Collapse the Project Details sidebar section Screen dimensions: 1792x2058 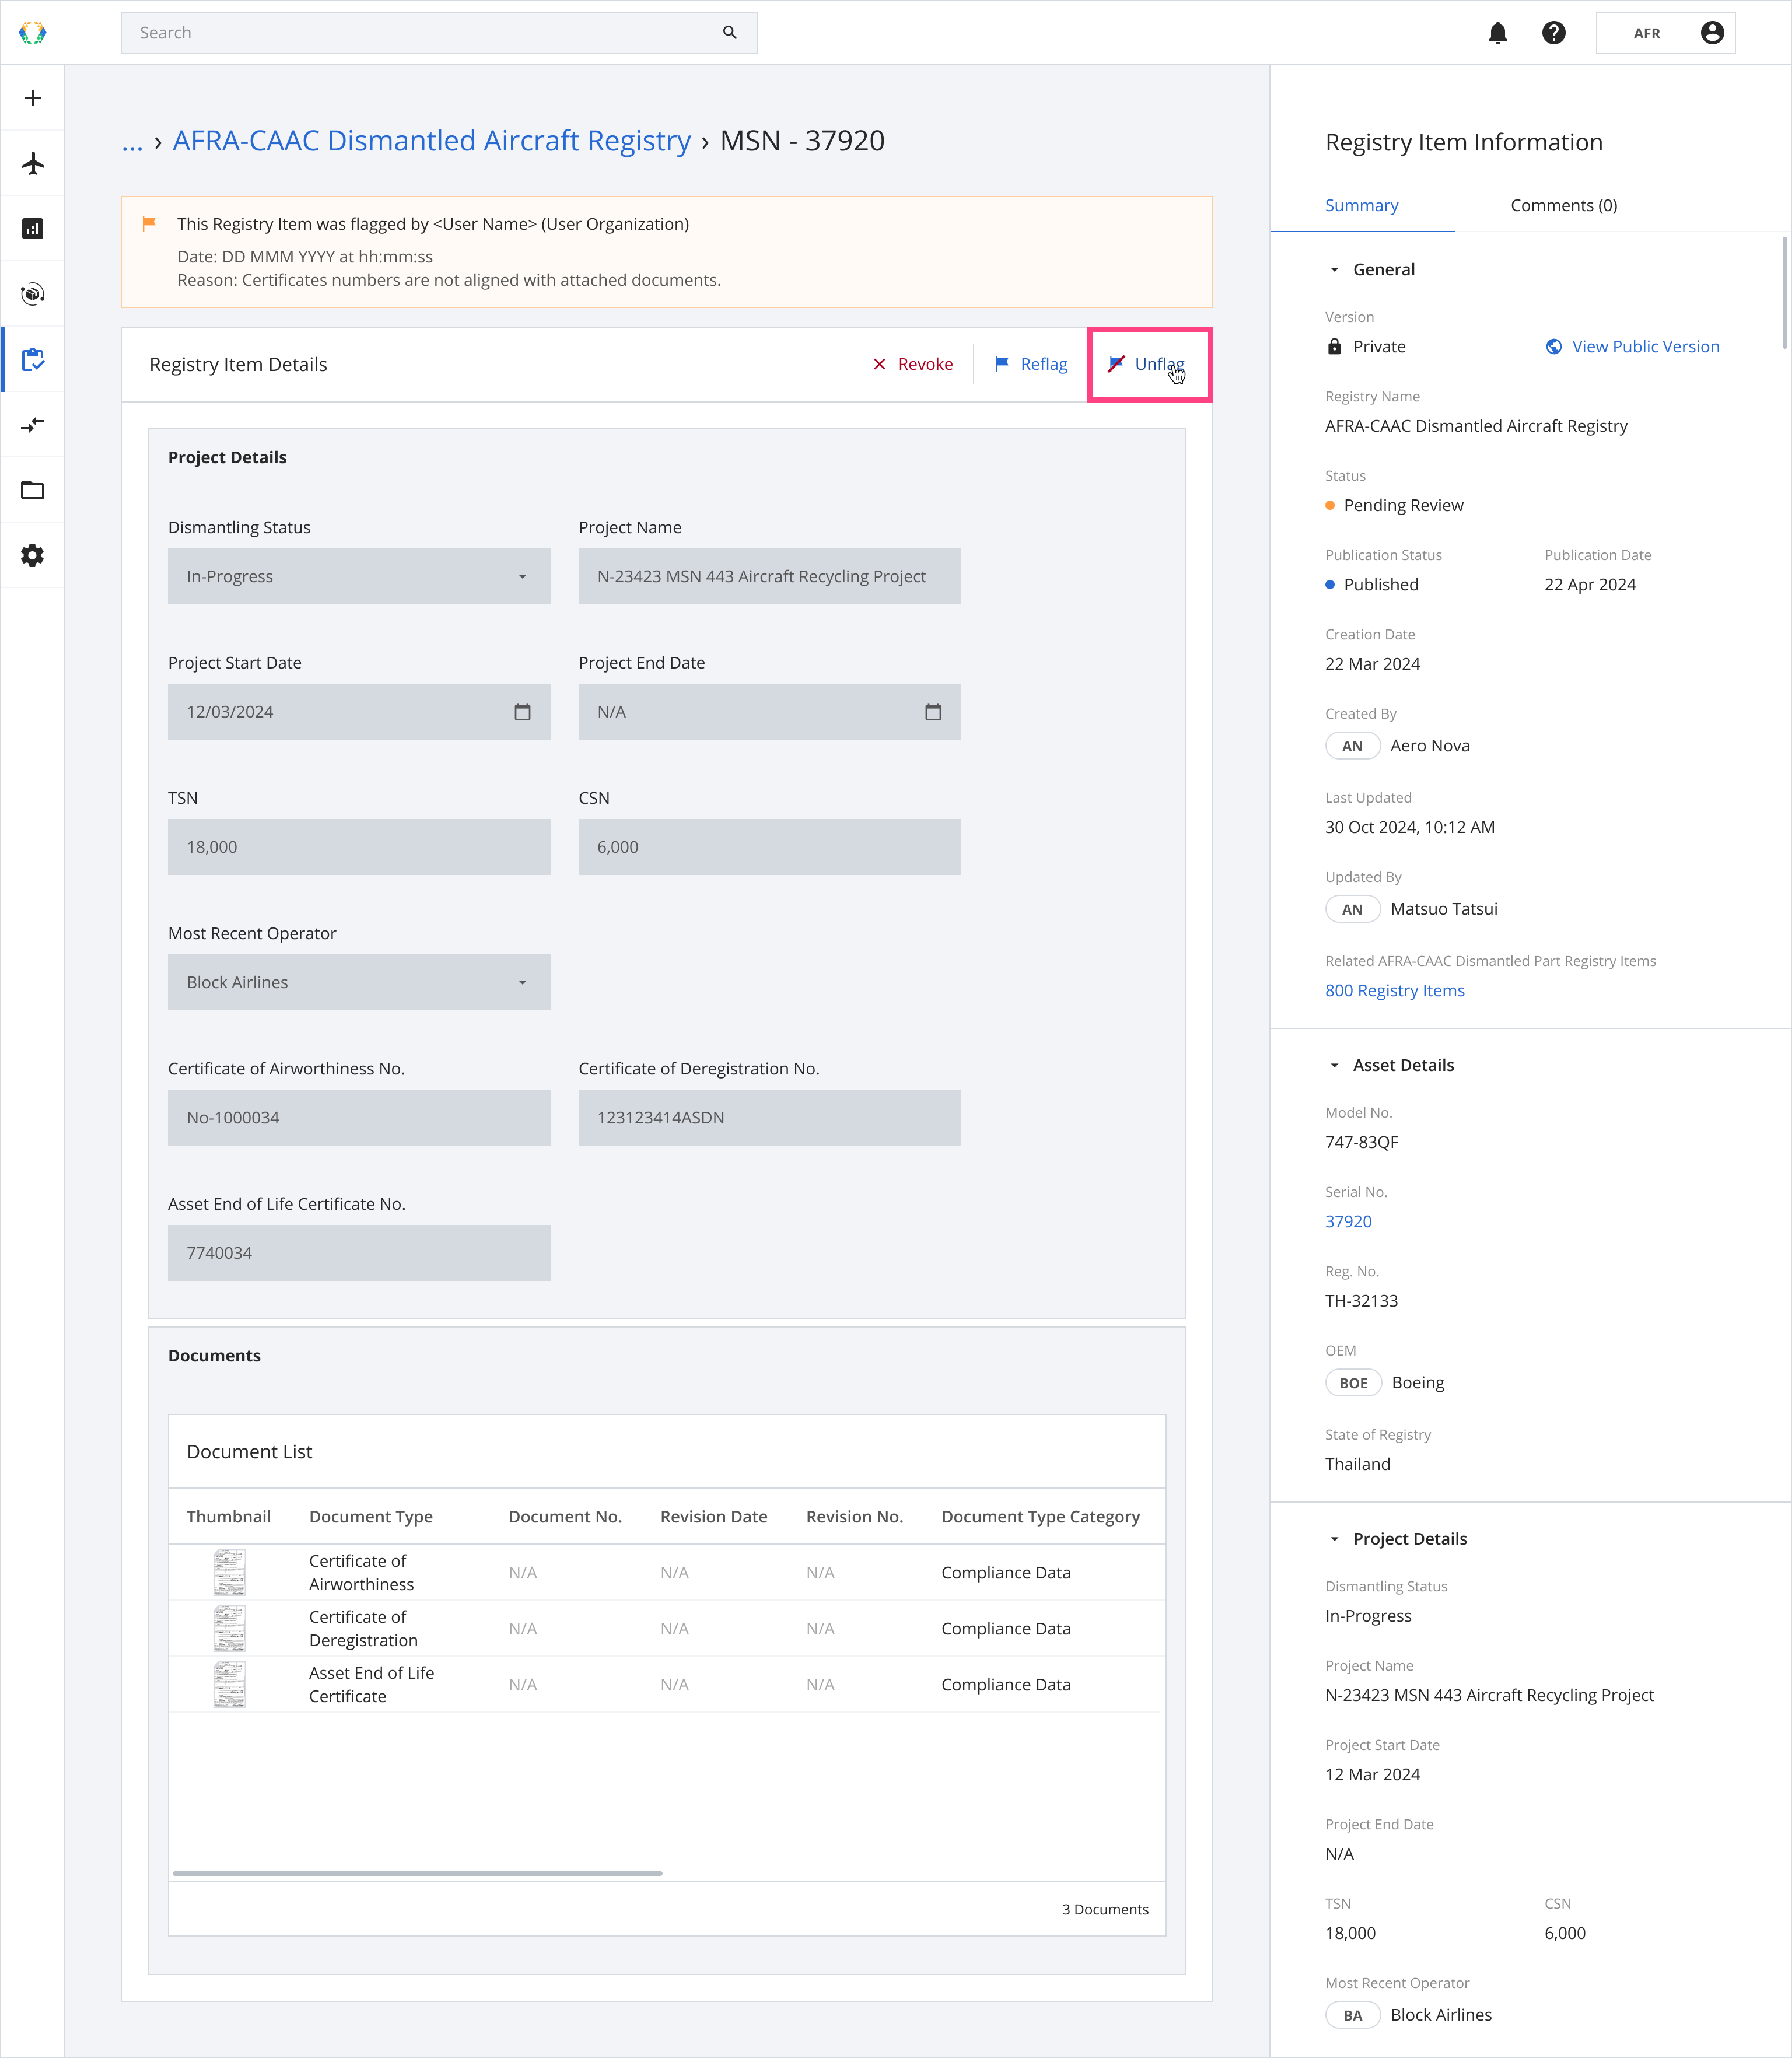coord(1334,1539)
